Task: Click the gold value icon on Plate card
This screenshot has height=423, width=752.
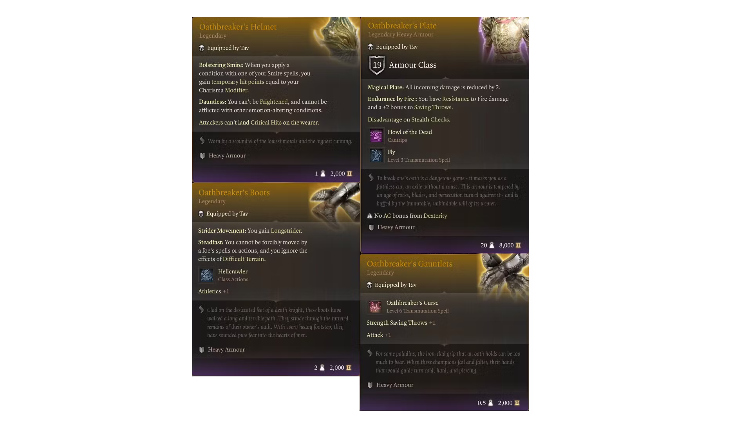Action: (518, 245)
